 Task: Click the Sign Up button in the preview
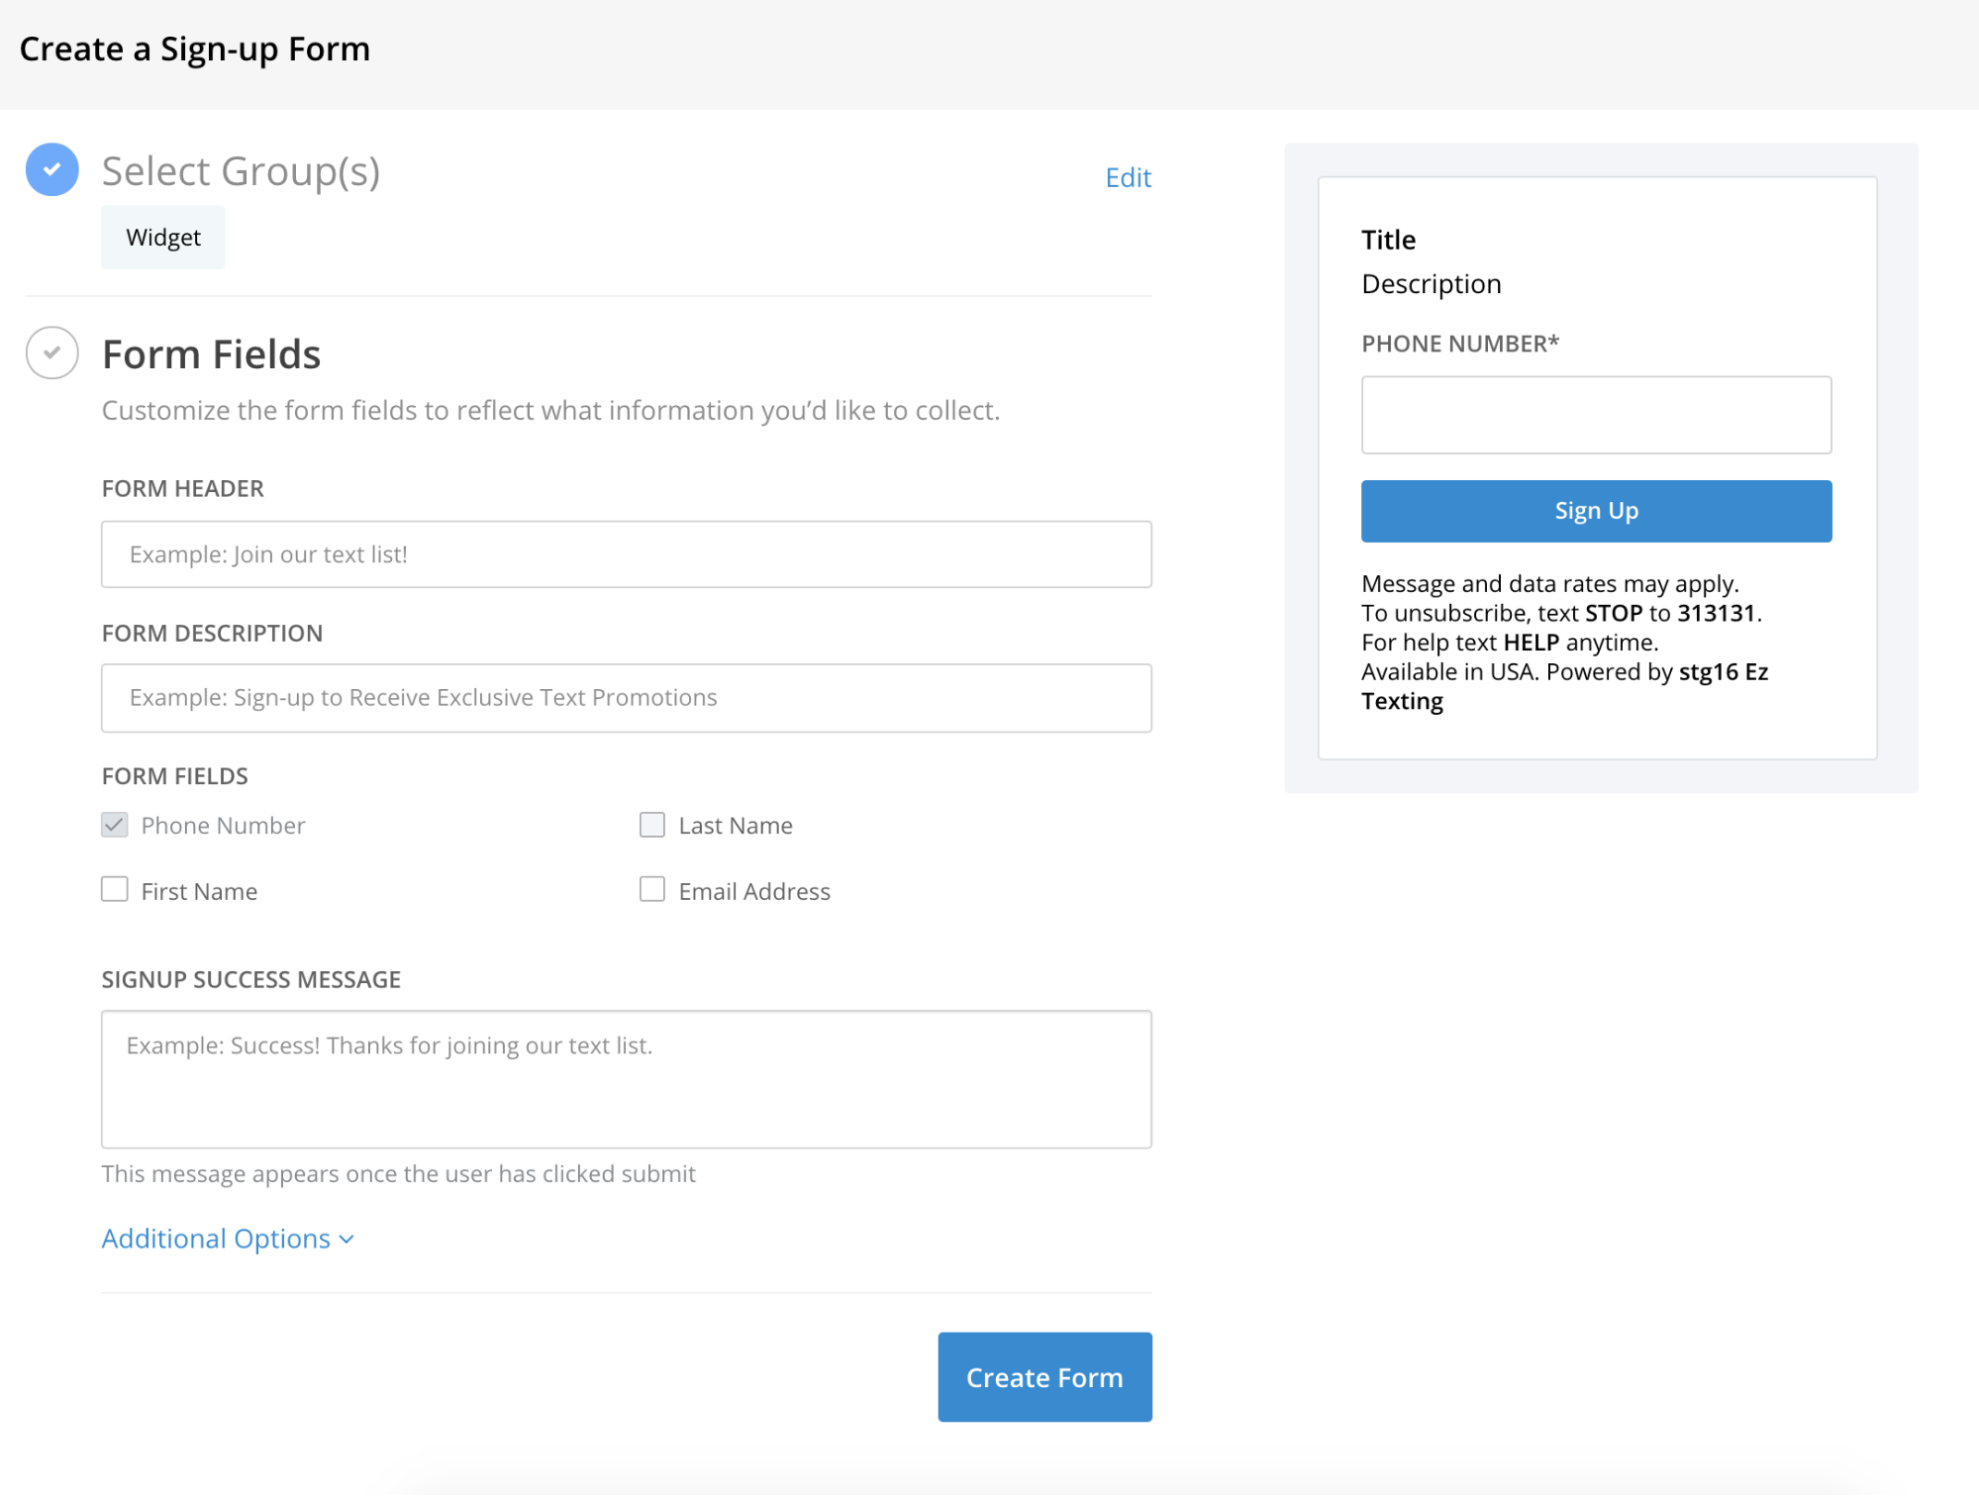tap(1595, 510)
